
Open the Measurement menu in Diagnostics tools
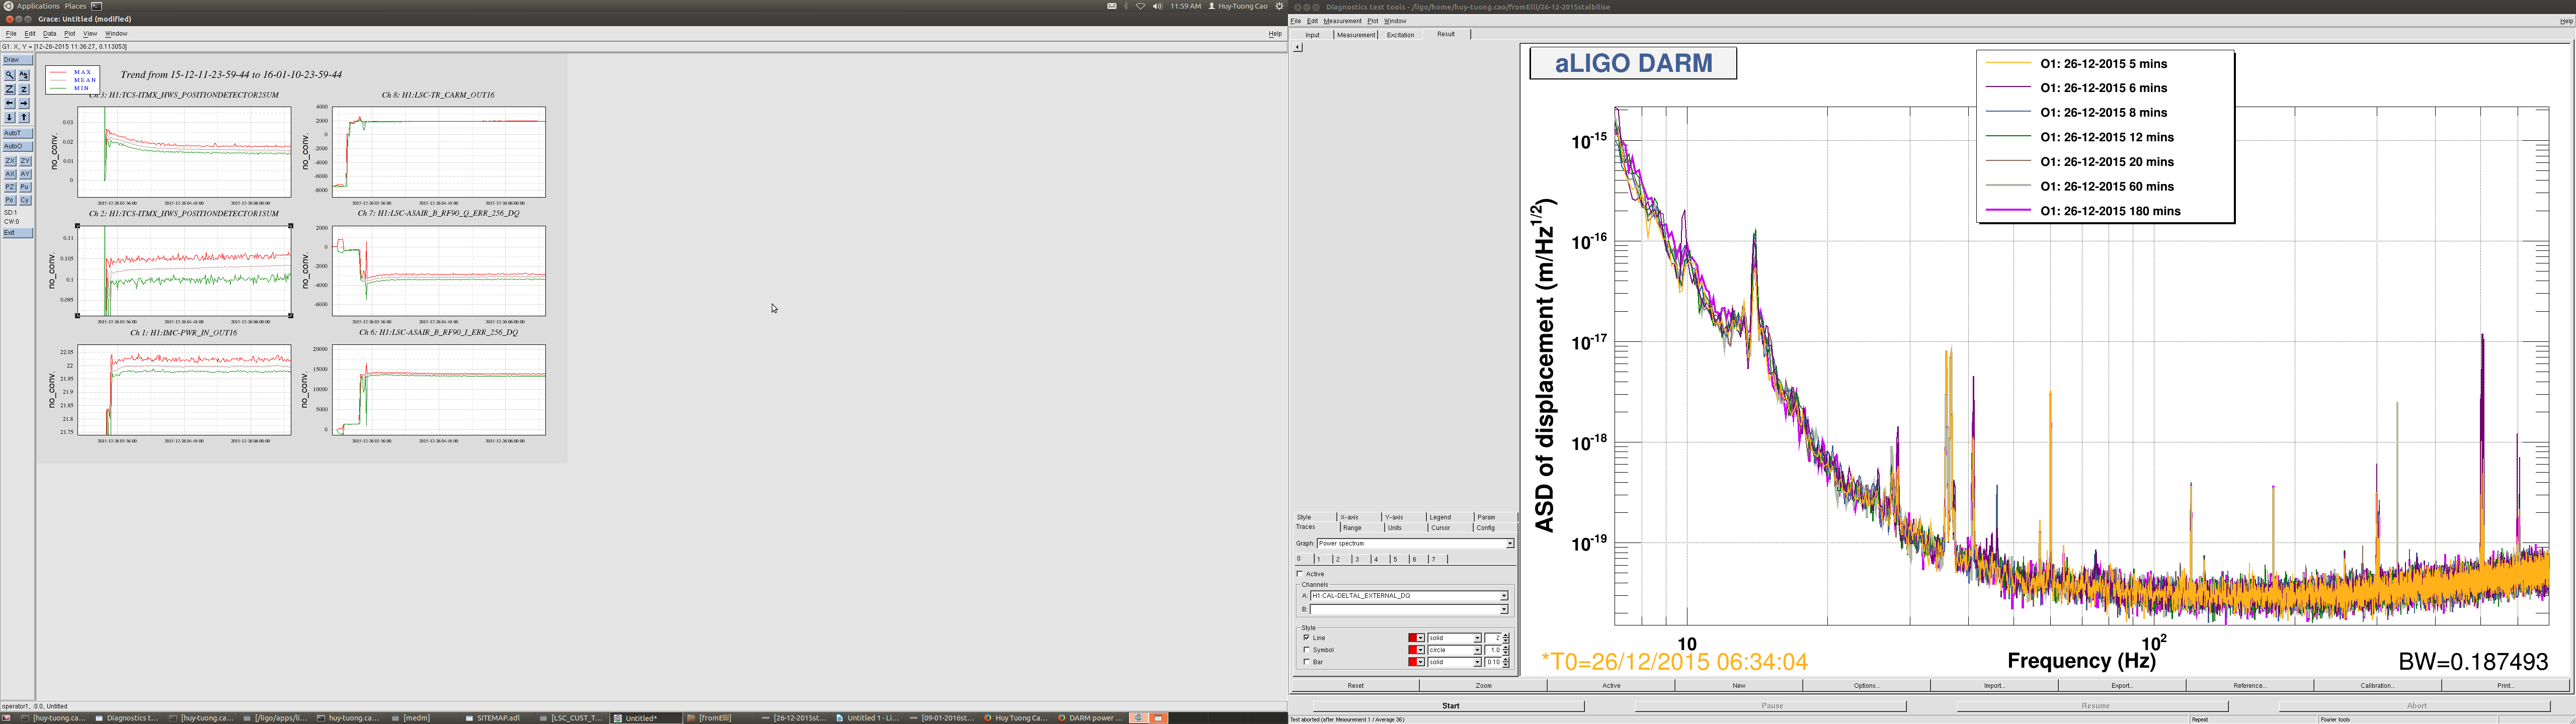[1342, 21]
